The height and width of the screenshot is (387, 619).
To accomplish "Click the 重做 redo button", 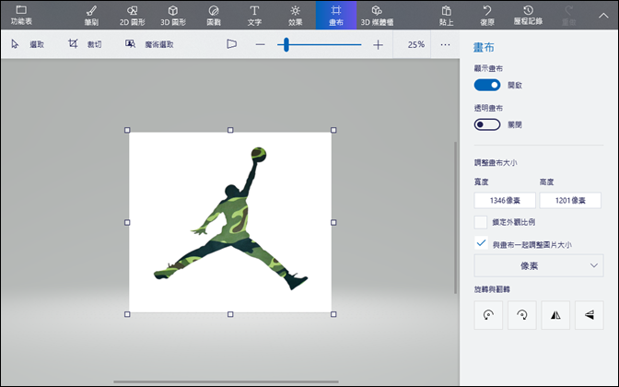I will pyautogui.click(x=569, y=15).
